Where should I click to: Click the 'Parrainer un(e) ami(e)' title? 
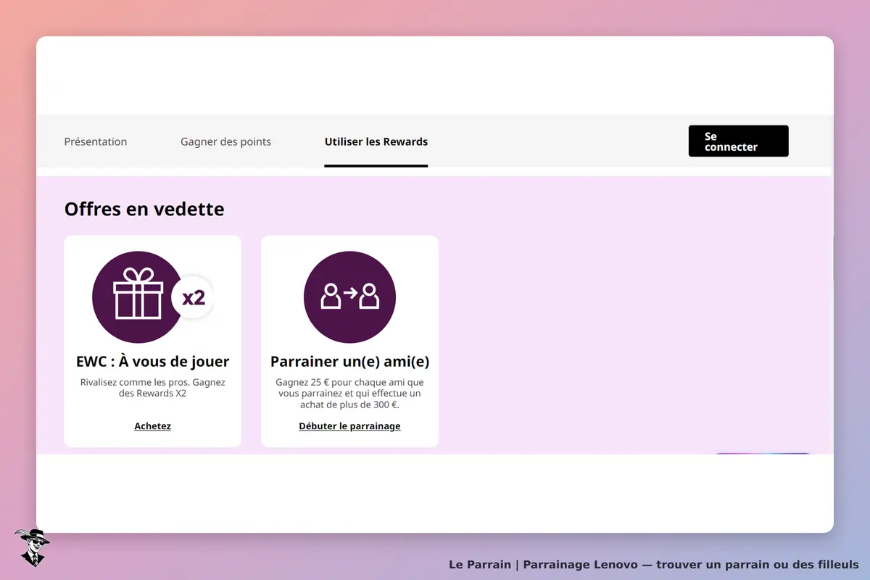click(x=349, y=361)
